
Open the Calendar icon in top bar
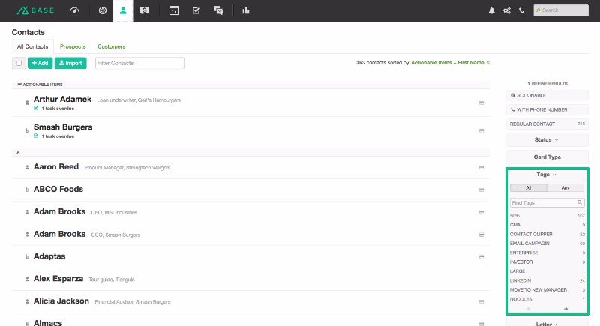[173, 10]
